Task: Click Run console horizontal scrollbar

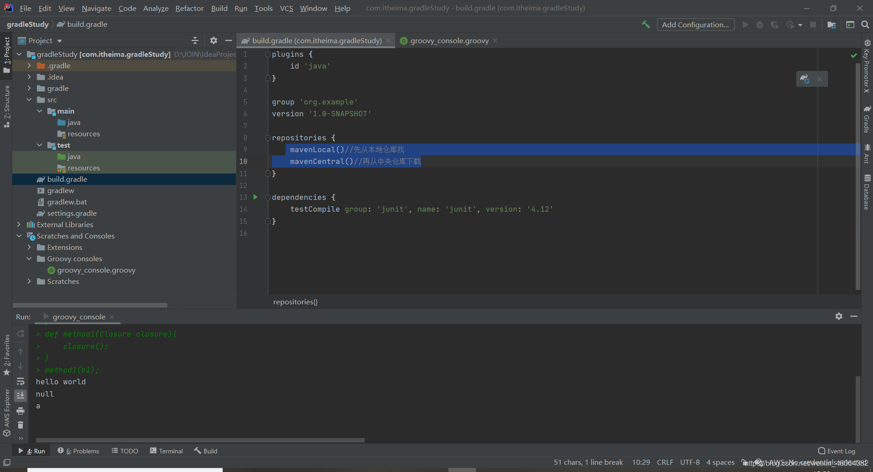Action: point(200,440)
